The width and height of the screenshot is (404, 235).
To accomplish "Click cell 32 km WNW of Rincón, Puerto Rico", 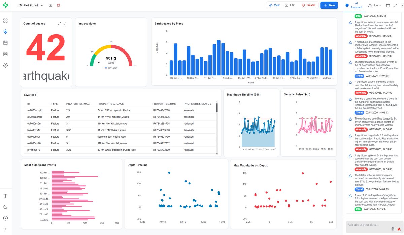I will [116, 150].
